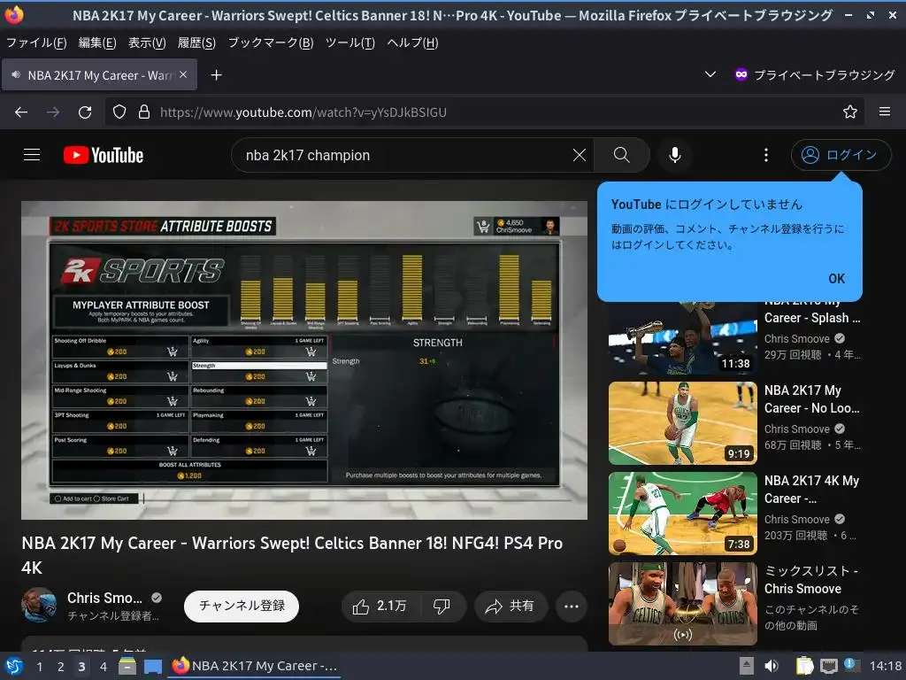Open more actions ellipsis button
This screenshot has height=680, width=906.
[571, 606]
